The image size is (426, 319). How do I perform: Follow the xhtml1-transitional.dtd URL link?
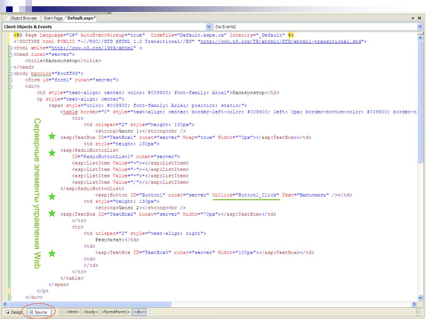[281, 42]
